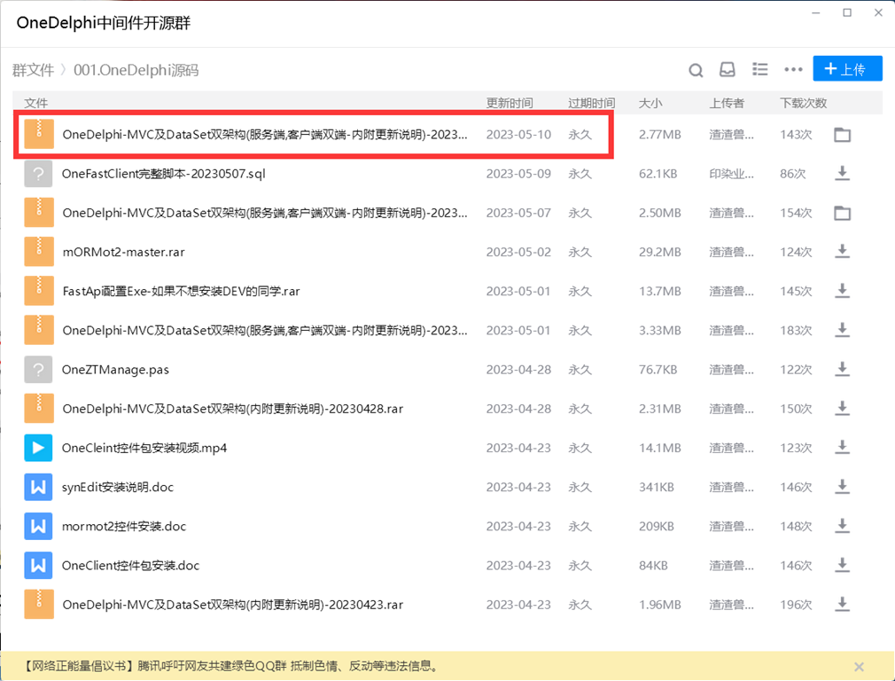This screenshot has height=681, width=895.
Task: Download OneFastClient完整脚本-20230507.sql
Action: click(842, 174)
